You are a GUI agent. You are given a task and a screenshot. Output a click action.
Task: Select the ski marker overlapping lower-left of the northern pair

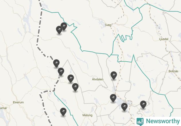click(59, 30)
